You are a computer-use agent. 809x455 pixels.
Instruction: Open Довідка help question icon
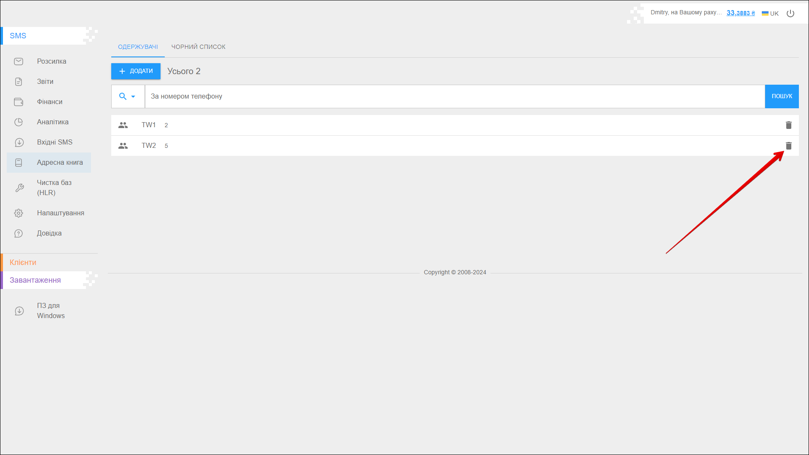19,233
